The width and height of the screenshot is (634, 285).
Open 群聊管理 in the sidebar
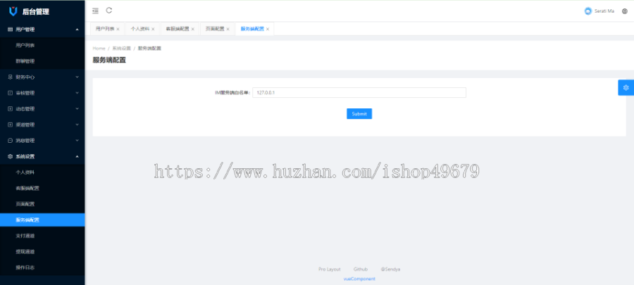pyautogui.click(x=42, y=61)
